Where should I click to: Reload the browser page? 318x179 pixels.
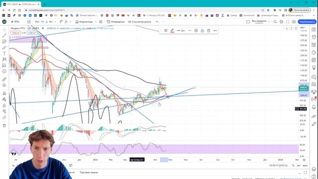[14, 10]
